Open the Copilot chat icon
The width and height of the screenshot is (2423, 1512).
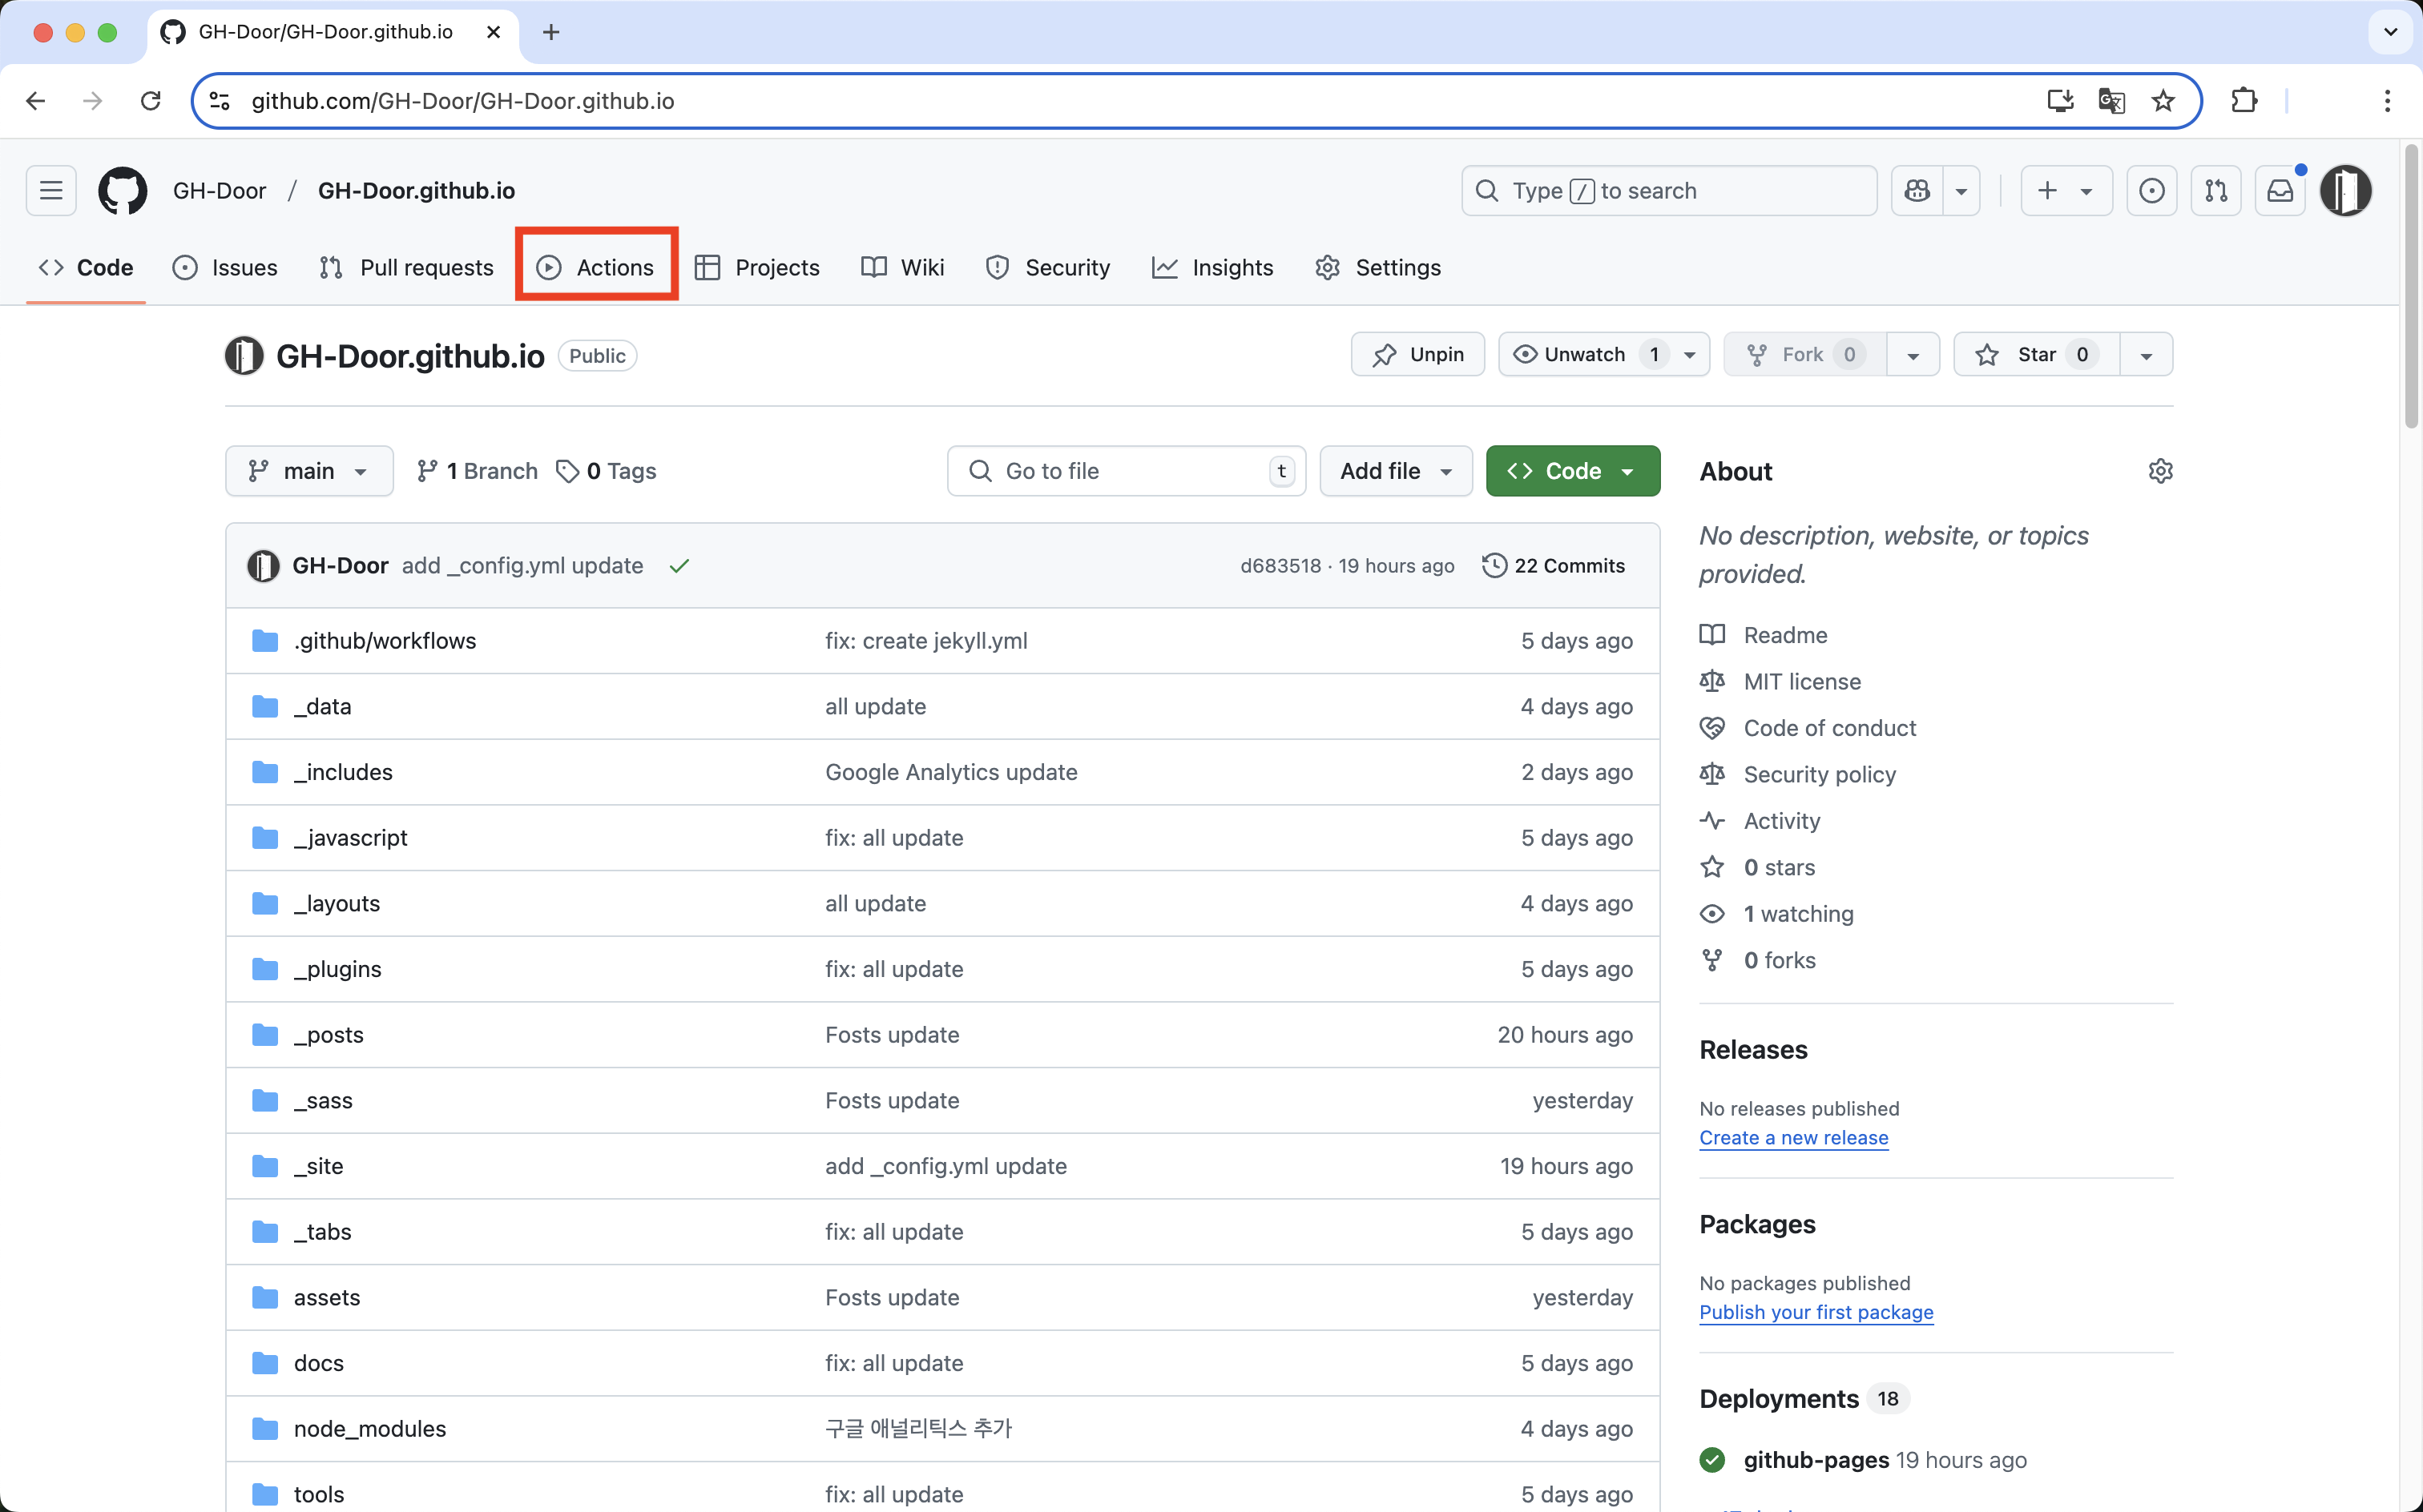click(x=1917, y=190)
